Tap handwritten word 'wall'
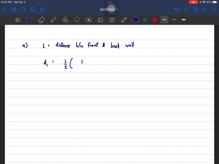Viewport: 219px width, 164px height. point(130,45)
